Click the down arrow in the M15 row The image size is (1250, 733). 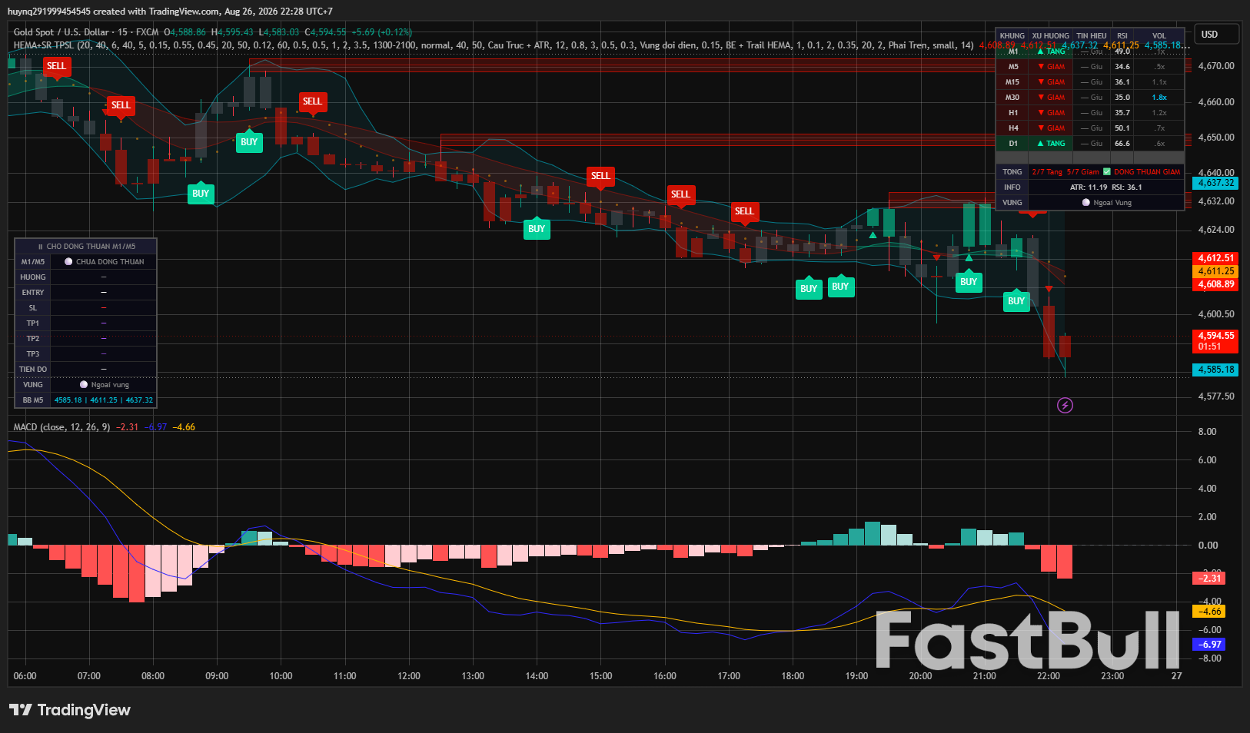[1042, 82]
